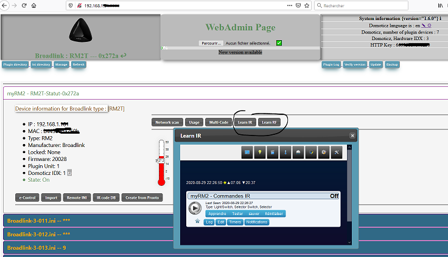The width and height of the screenshot is (448, 257).
Task: Open the Domoticz gear settings icon
Action: click(324, 152)
